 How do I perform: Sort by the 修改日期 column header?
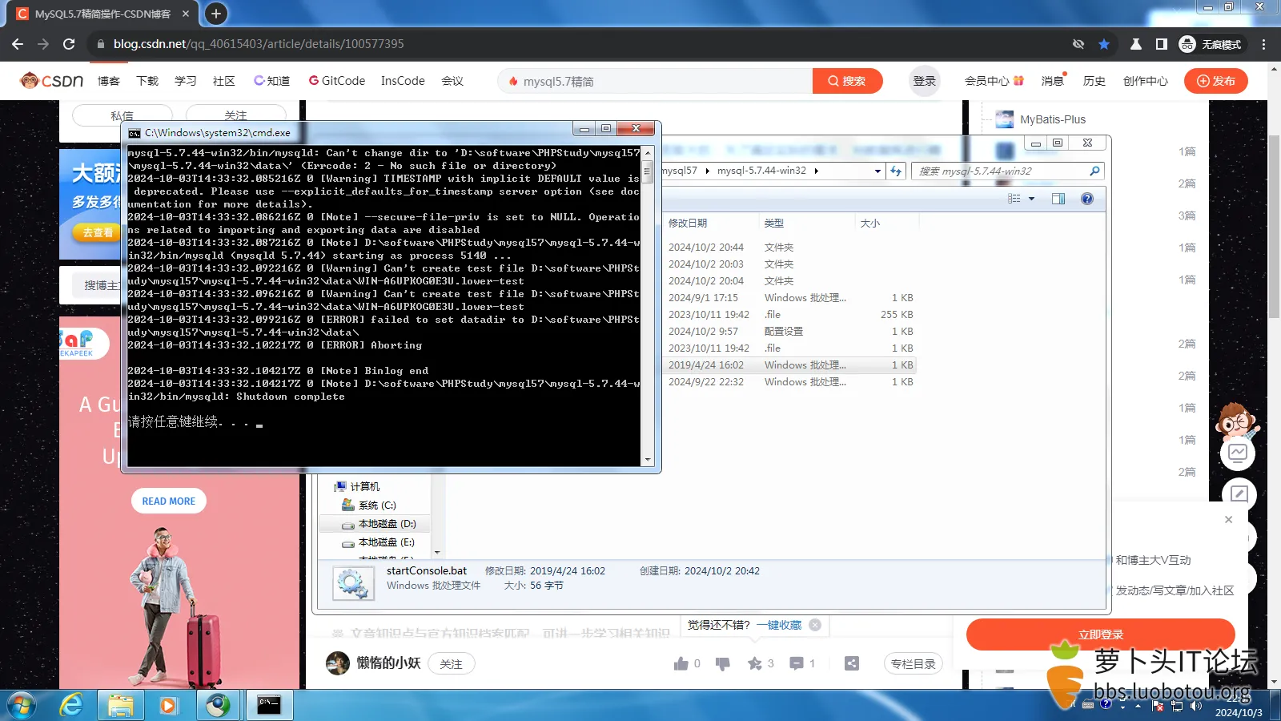[x=688, y=223]
